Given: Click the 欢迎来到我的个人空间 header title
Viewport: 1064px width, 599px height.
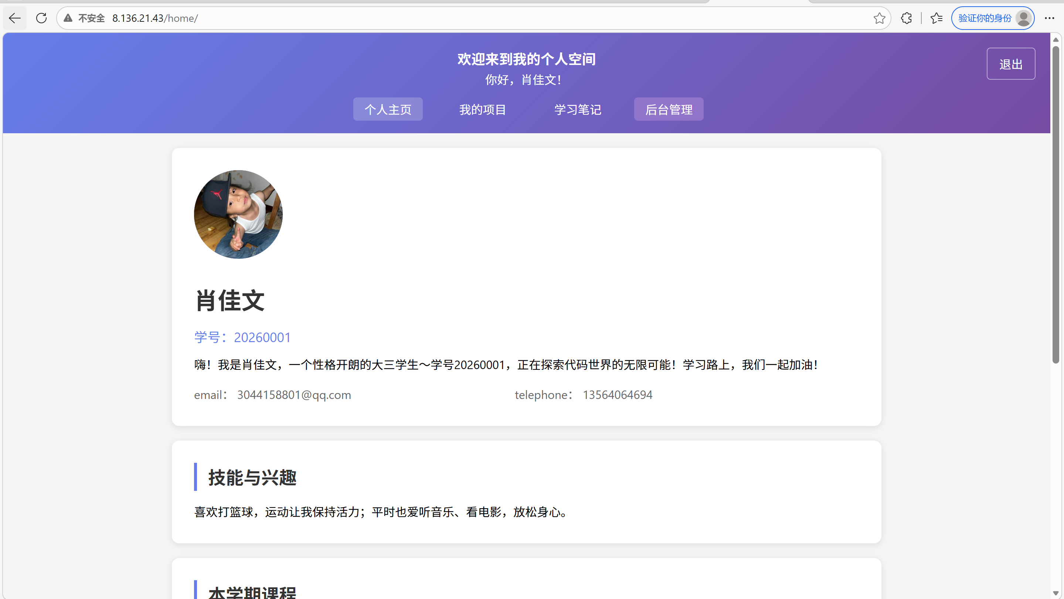Looking at the screenshot, I should tap(526, 59).
